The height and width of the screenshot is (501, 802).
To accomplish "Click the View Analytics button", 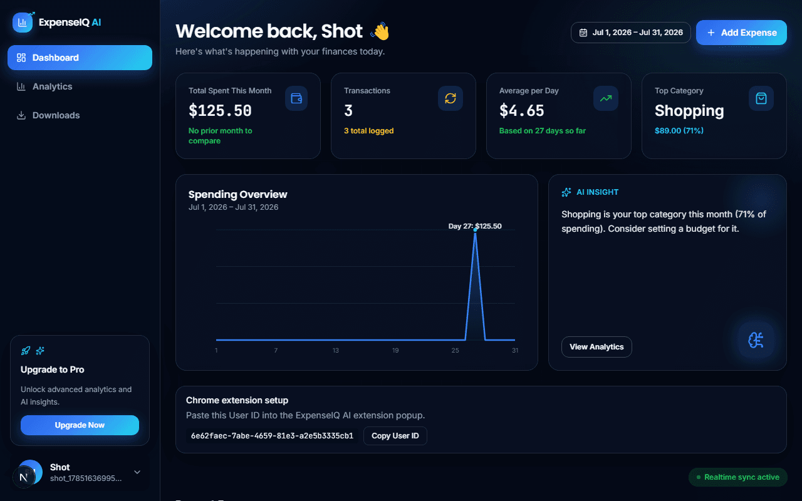I will (x=596, y=347).
